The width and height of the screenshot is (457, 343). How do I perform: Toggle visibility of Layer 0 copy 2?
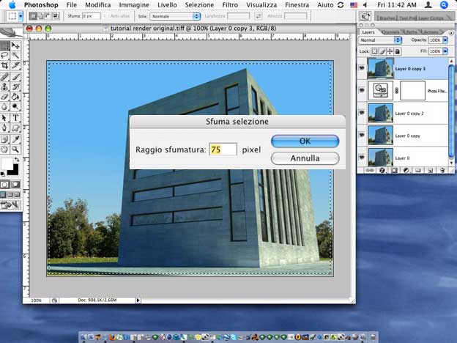363,112
